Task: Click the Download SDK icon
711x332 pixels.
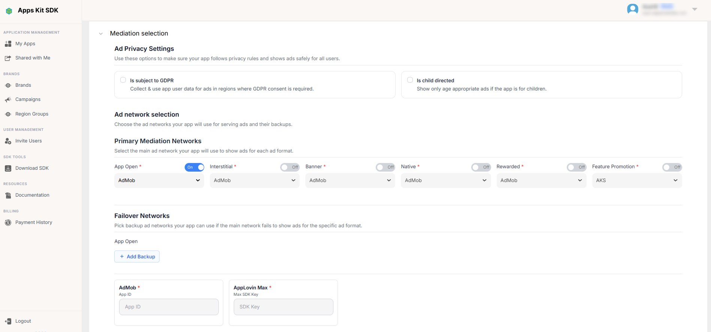Action: click(8, 168)
